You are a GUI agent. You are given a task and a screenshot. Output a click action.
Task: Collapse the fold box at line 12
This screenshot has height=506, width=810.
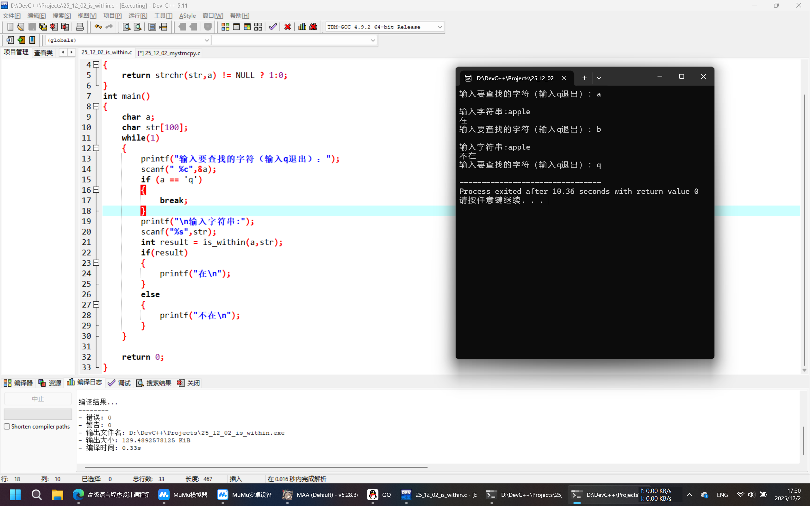(x=97, y=148)
